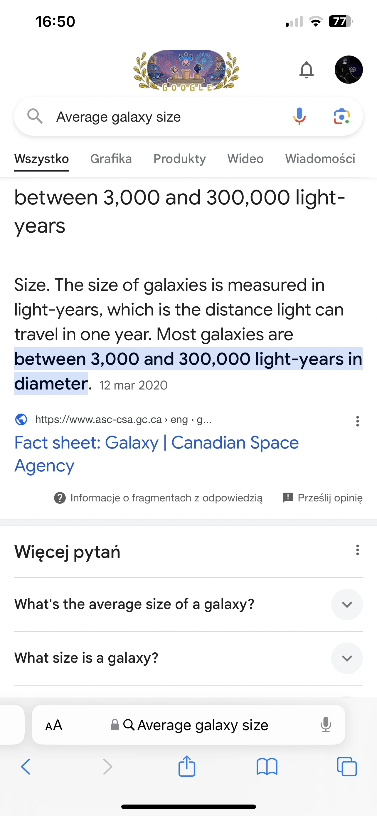Screen dimensions: 377x816
Task: Open Google Lens camera search
Action: point(341,117)
